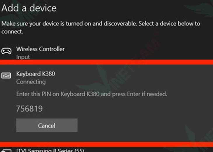Screen dimensions: 213x152
Task: Select the Keyboard K380 device name
Action: tap(36, 74)
